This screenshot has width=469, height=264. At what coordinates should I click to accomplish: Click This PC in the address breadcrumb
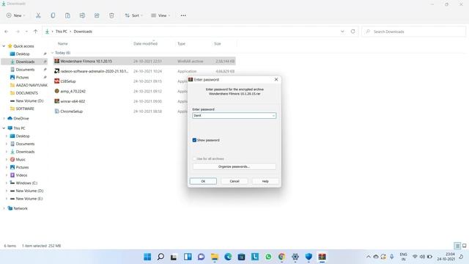(62, 32)
